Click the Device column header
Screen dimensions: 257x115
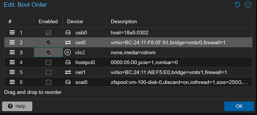coord(75,22)
